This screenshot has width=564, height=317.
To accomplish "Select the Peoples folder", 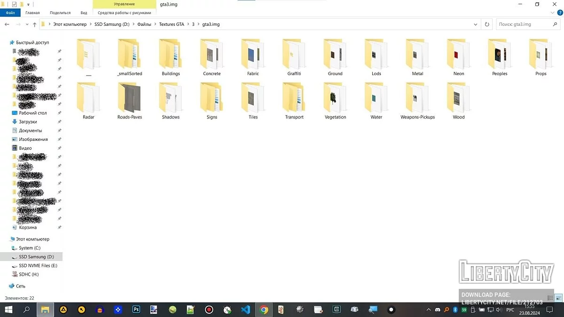I will pyautogui.click(x=500, y=58).
